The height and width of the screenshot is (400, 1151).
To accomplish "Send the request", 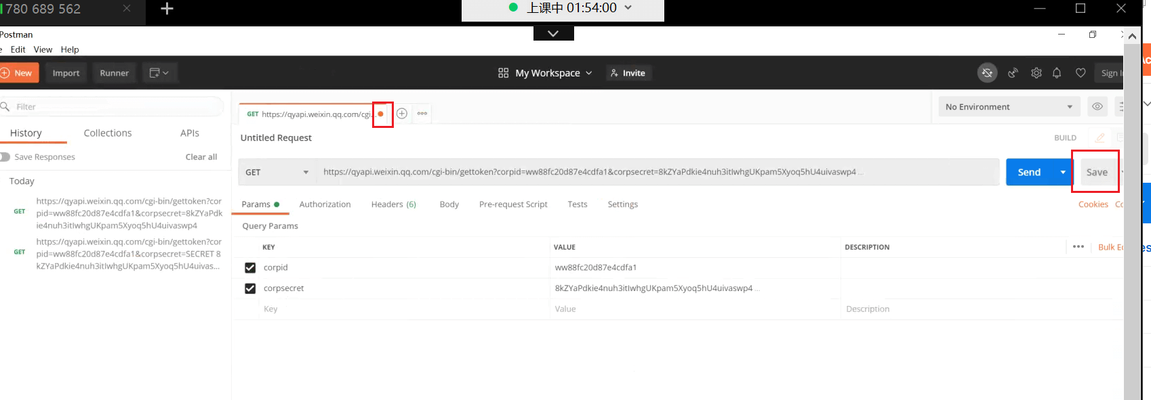I will coord(1029,173).
